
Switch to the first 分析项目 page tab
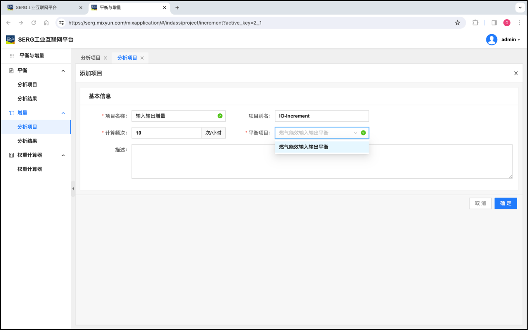pyautogui.click(x=90, y=58)
